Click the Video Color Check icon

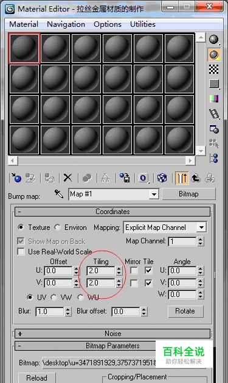point(214,99)
